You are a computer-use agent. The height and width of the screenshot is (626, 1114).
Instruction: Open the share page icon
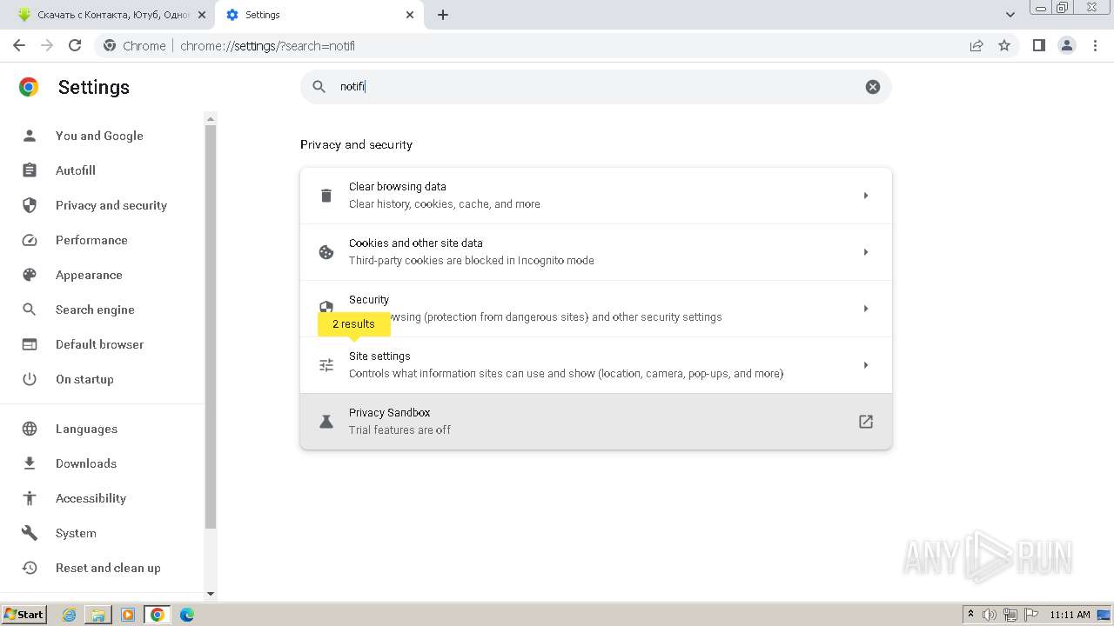tap(976, 45)
